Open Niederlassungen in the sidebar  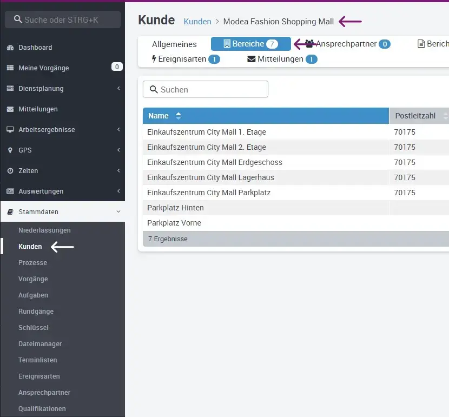coord(44,230)
